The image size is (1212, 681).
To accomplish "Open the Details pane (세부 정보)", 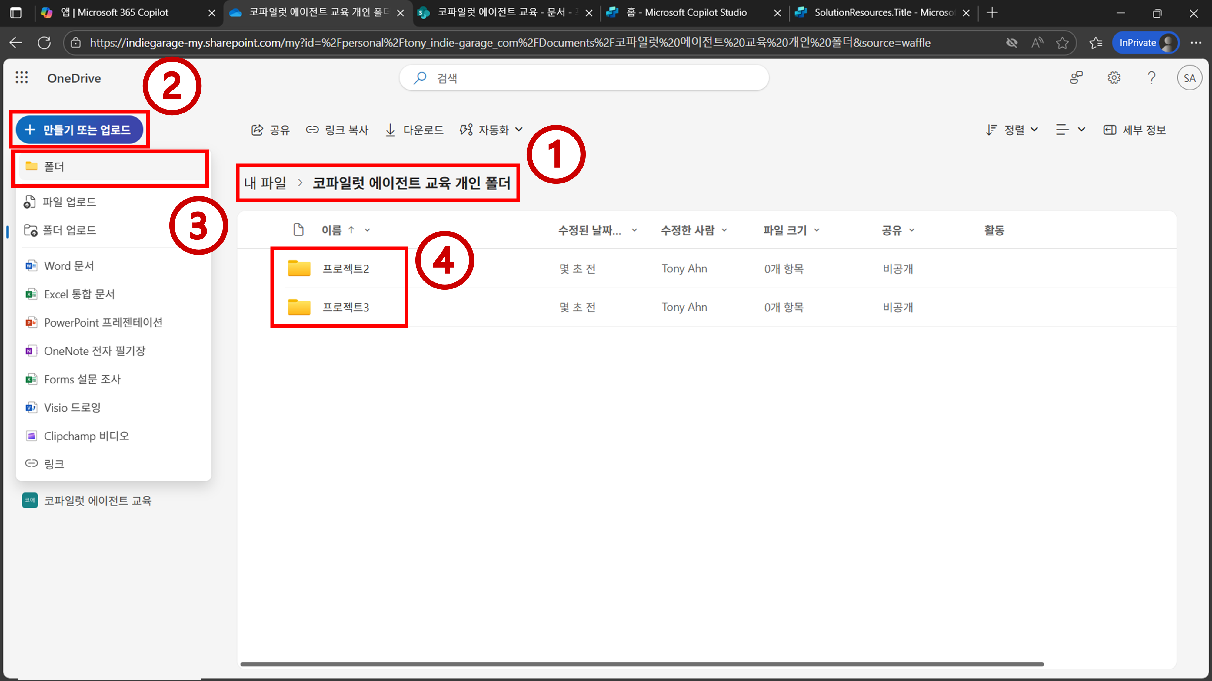I will point(1134,130).
